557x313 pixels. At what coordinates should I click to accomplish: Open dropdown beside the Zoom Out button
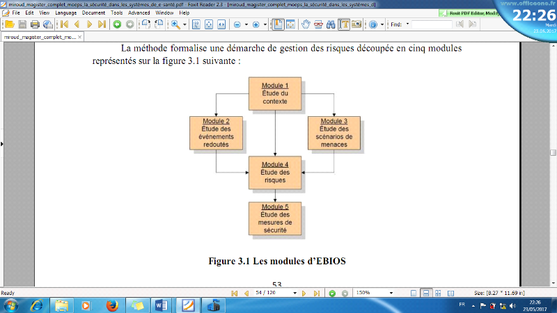(x=246, y=24)
